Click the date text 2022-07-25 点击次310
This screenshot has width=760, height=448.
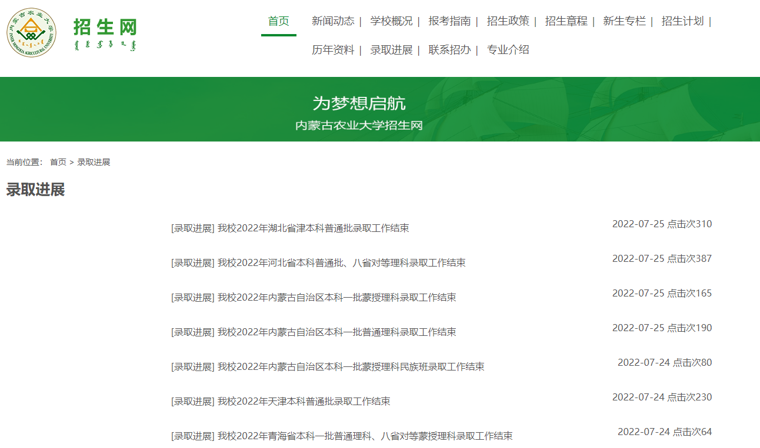(662, 224)
